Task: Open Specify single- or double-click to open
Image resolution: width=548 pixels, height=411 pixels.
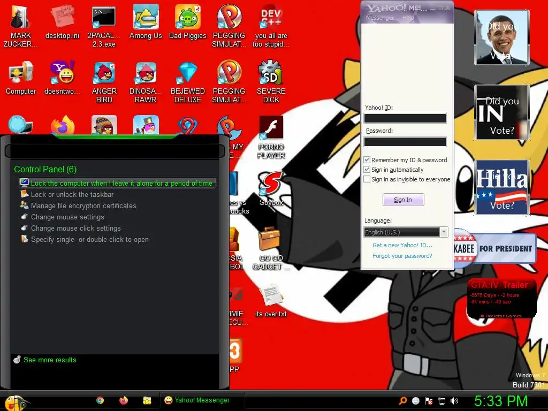Action: [89, 239]
